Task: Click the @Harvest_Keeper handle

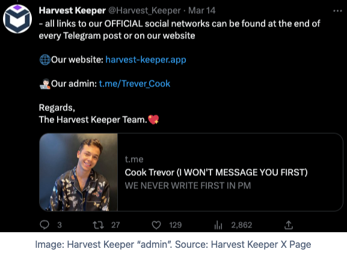Action: pos(144,11)
